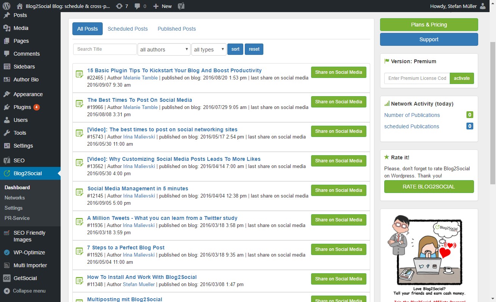This screenshot has width=496, height=302.
Task: Open the 'all authors' dropdown
Action: point(164,50)
